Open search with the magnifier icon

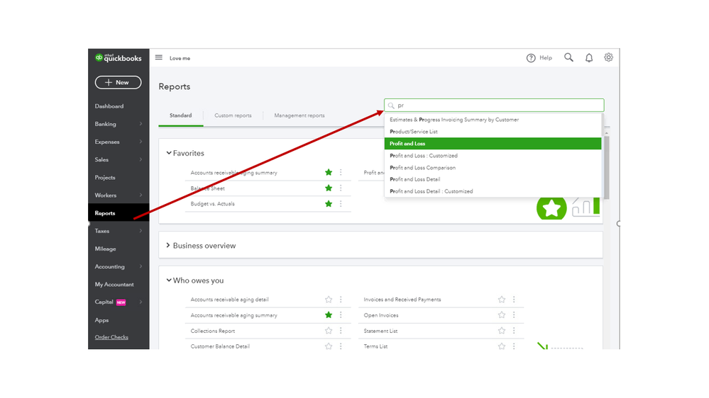click(568, 57)
